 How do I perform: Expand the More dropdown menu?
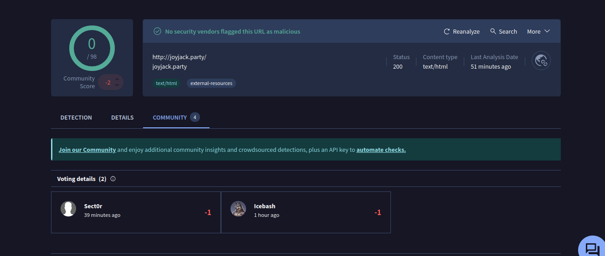pyautogui.click(x=538, y=31)
